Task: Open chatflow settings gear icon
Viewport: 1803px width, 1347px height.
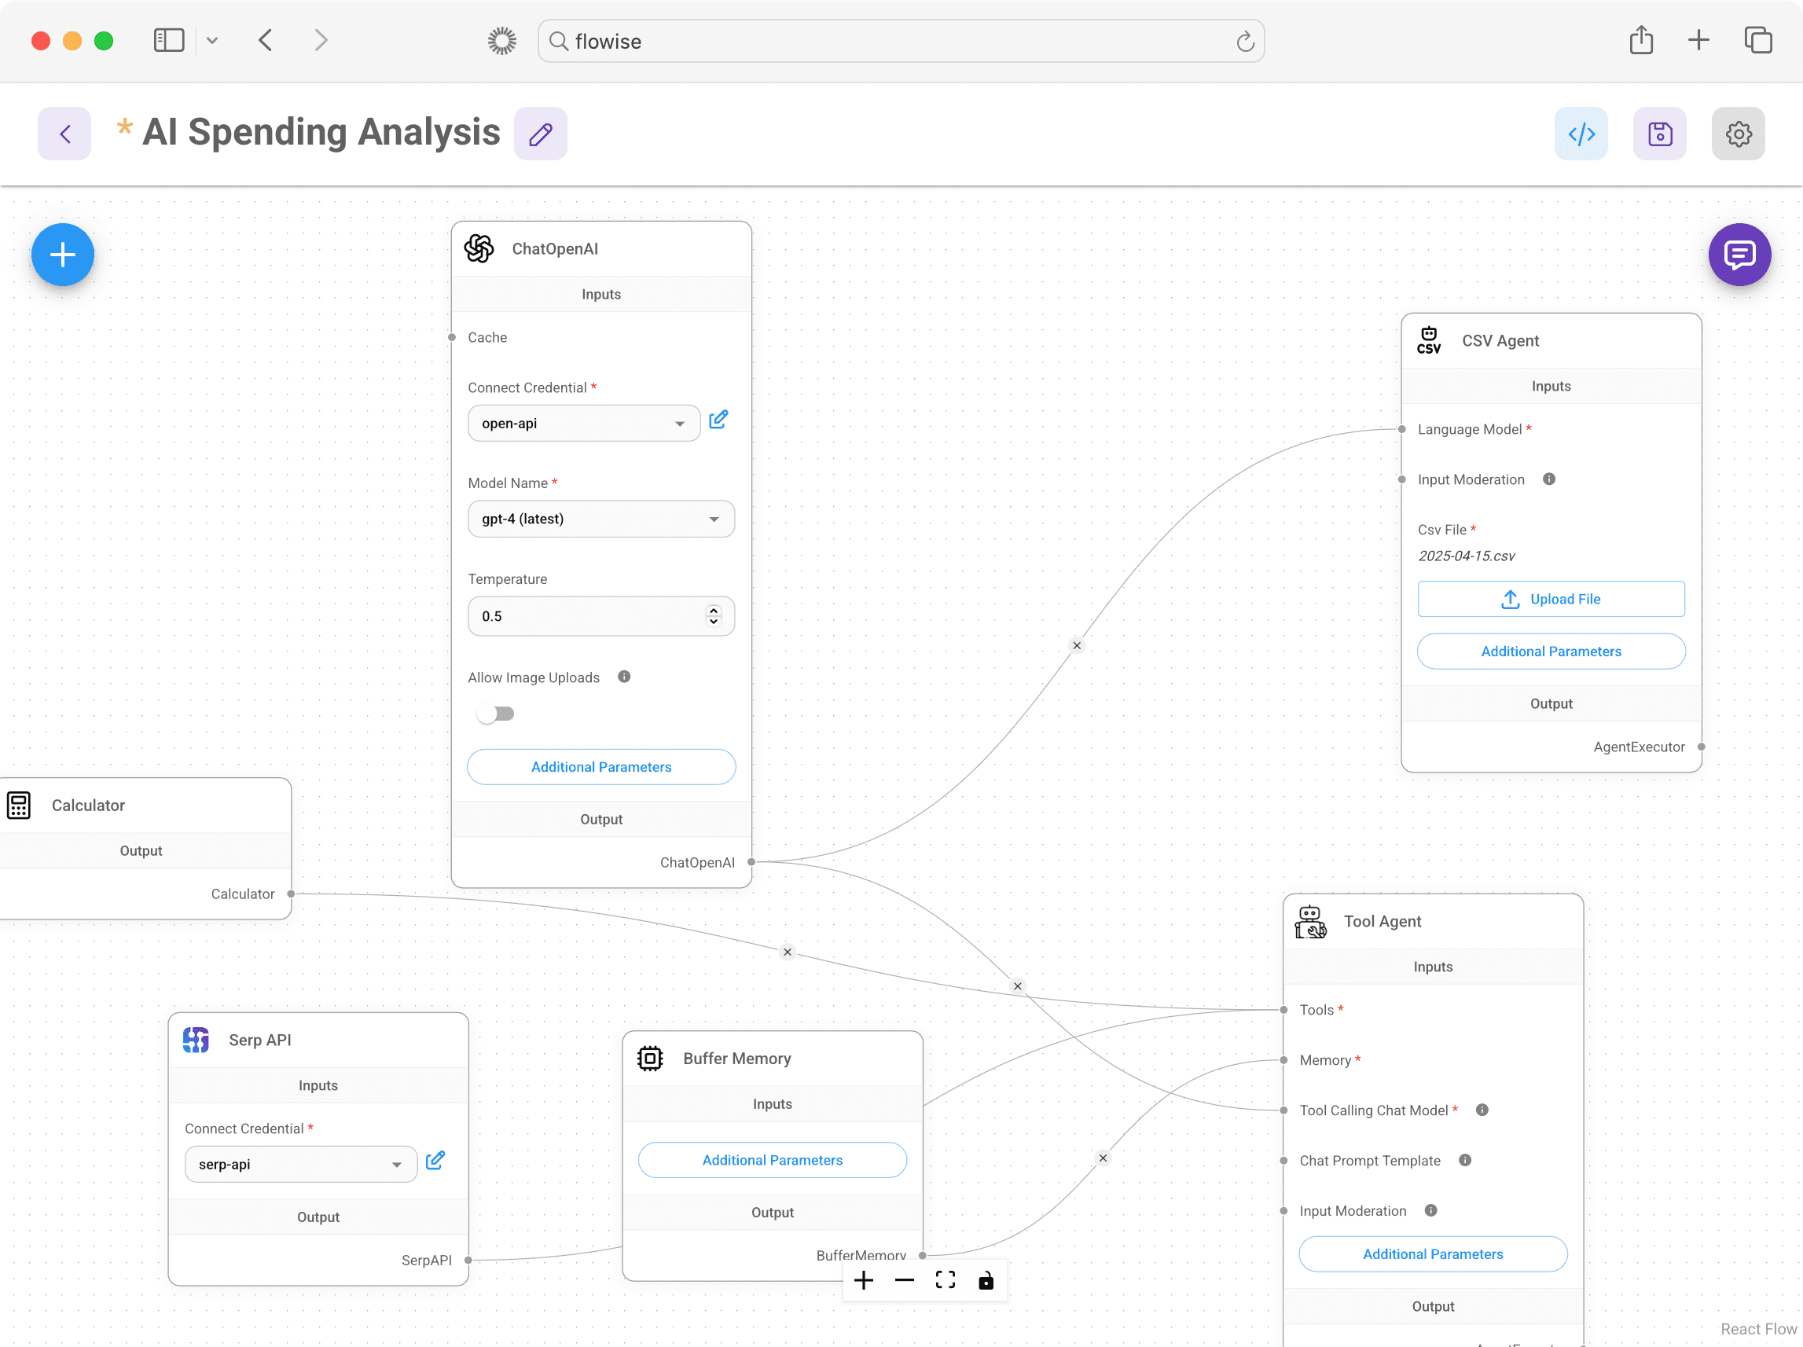Action: pyautogui.click(x=1737, y=134)
